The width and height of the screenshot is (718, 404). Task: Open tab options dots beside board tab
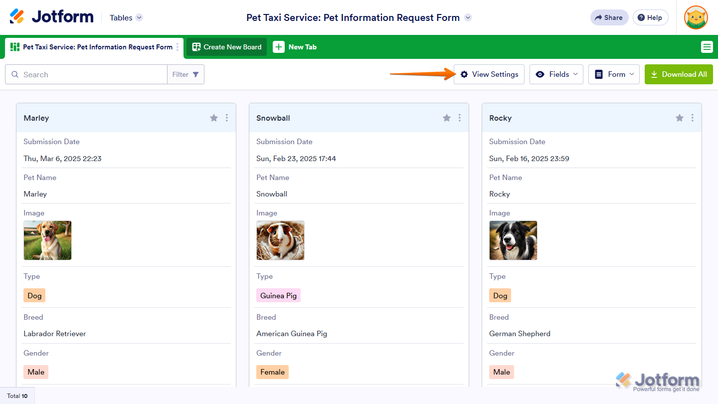click(178, 47)
